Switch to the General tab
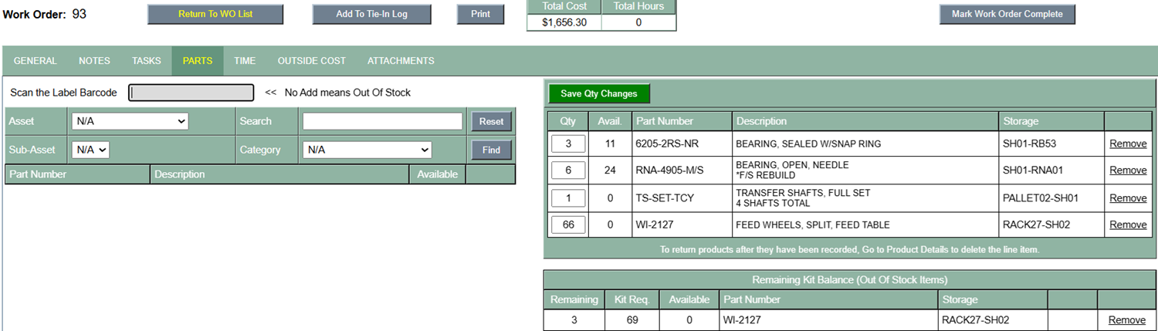Screen dimensions: 1158x331 tap(36, 61)
